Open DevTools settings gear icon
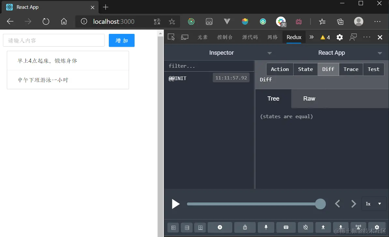This screenshot has height=237, width=389. tap(339, 37)
